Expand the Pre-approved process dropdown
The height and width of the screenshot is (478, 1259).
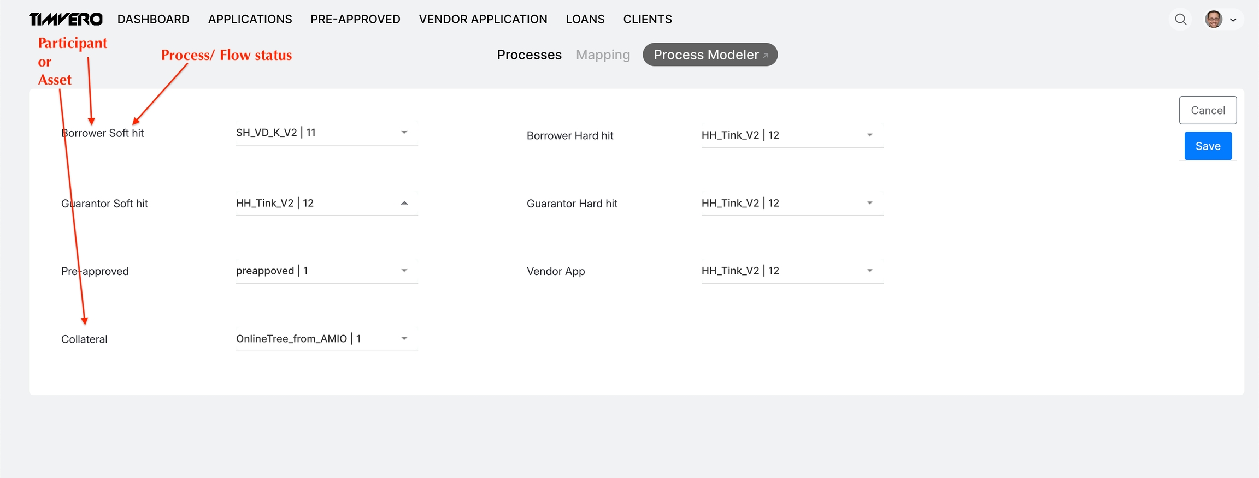coord(404,271)
